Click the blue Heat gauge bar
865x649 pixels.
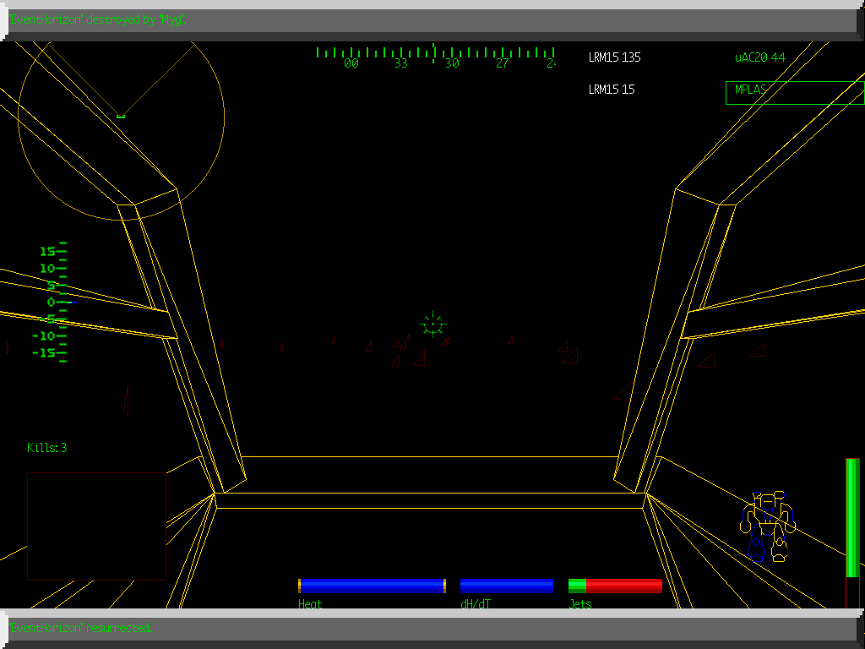point(372,585)
